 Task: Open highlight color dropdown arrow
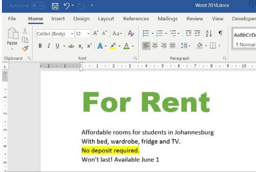[119, 46]
